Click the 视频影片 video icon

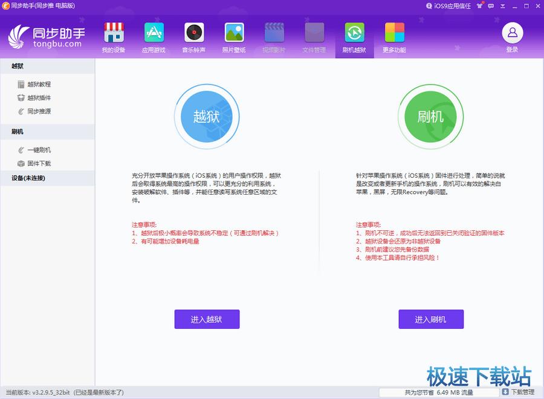click(x=274, y=37)
